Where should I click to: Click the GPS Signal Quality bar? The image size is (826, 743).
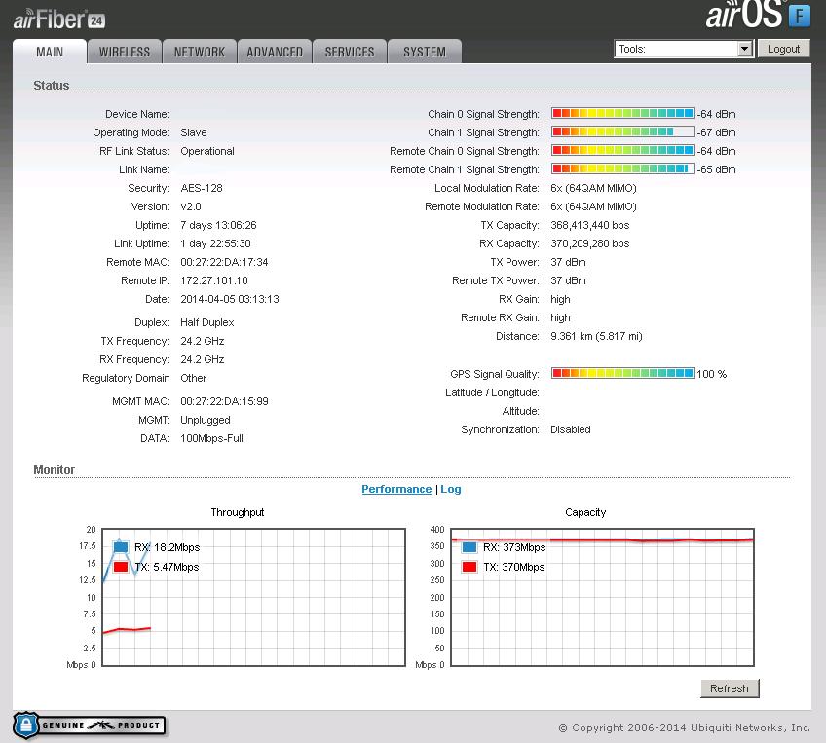622,374
